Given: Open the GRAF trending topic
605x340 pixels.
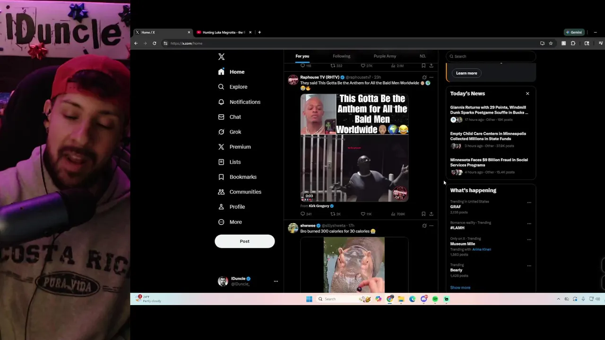Looking at the screenshot, I should point(456,207).
